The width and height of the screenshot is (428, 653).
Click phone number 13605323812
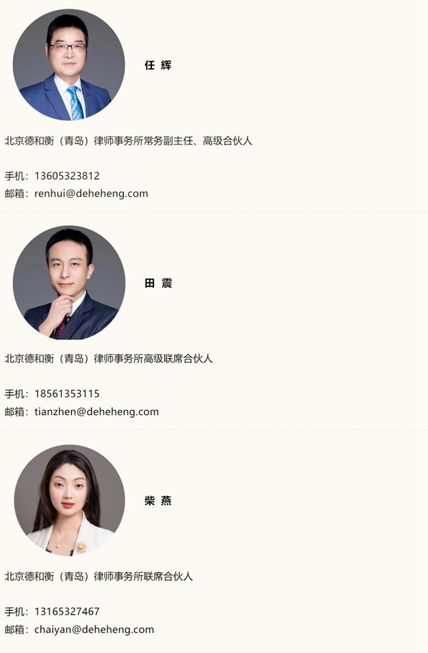(x=67, y=176)
